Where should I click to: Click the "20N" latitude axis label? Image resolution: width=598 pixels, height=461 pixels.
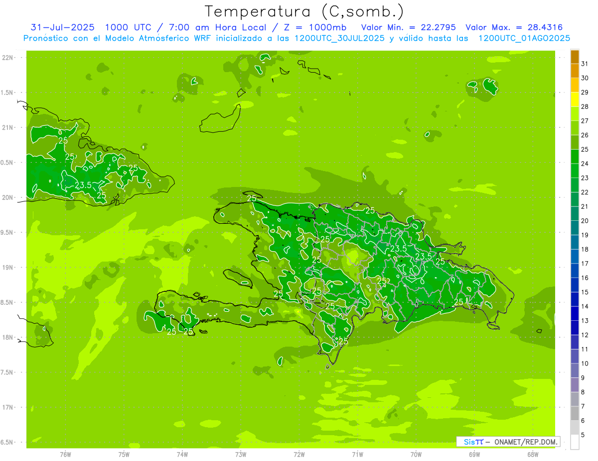(7, 197)
